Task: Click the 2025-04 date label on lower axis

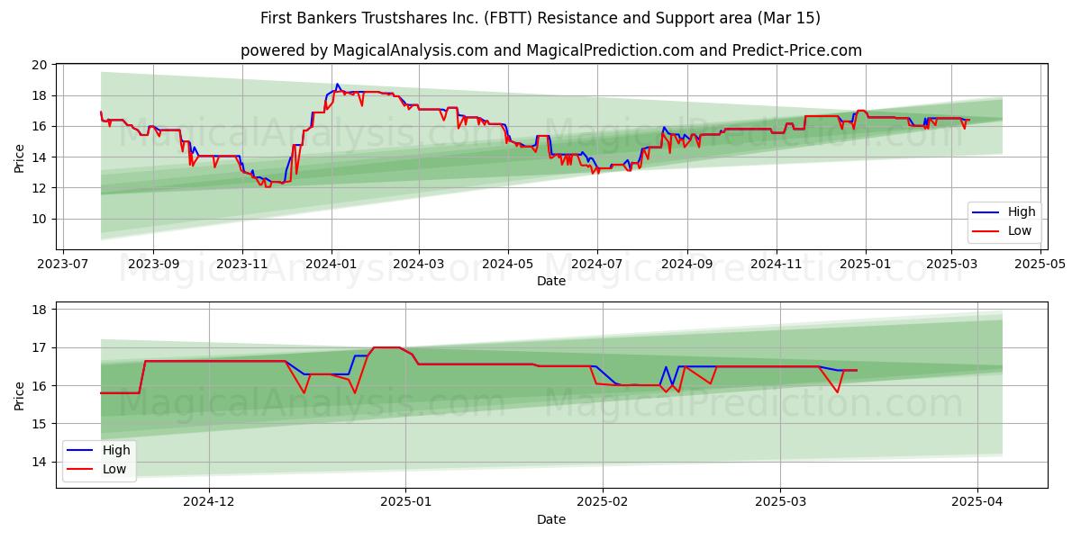Action: (977, 502)
